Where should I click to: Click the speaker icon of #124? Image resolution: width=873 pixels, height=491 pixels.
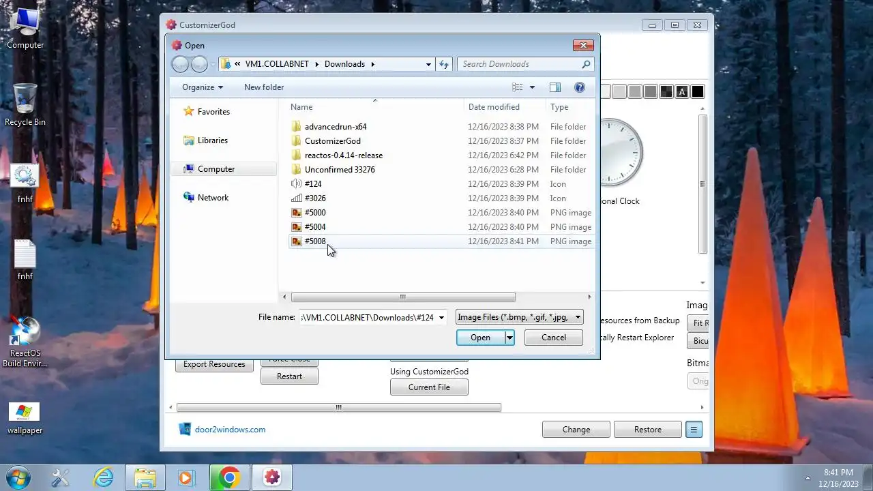click(x=296, y=183)
